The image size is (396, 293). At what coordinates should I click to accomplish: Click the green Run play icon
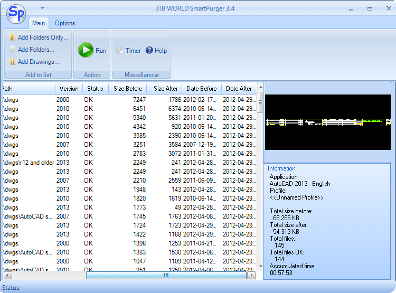[86, 50]
